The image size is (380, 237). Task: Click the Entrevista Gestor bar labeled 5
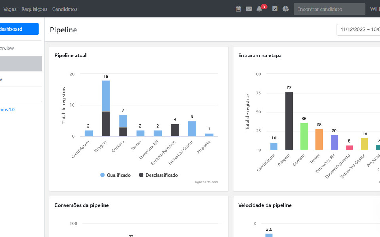192,129
